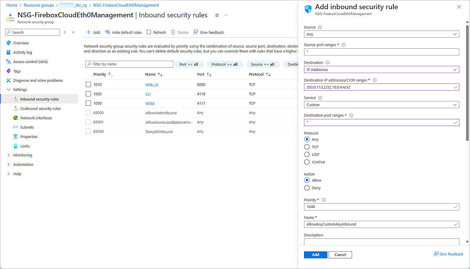
Task: Open the Source dropdown
Action: point(381,34)
